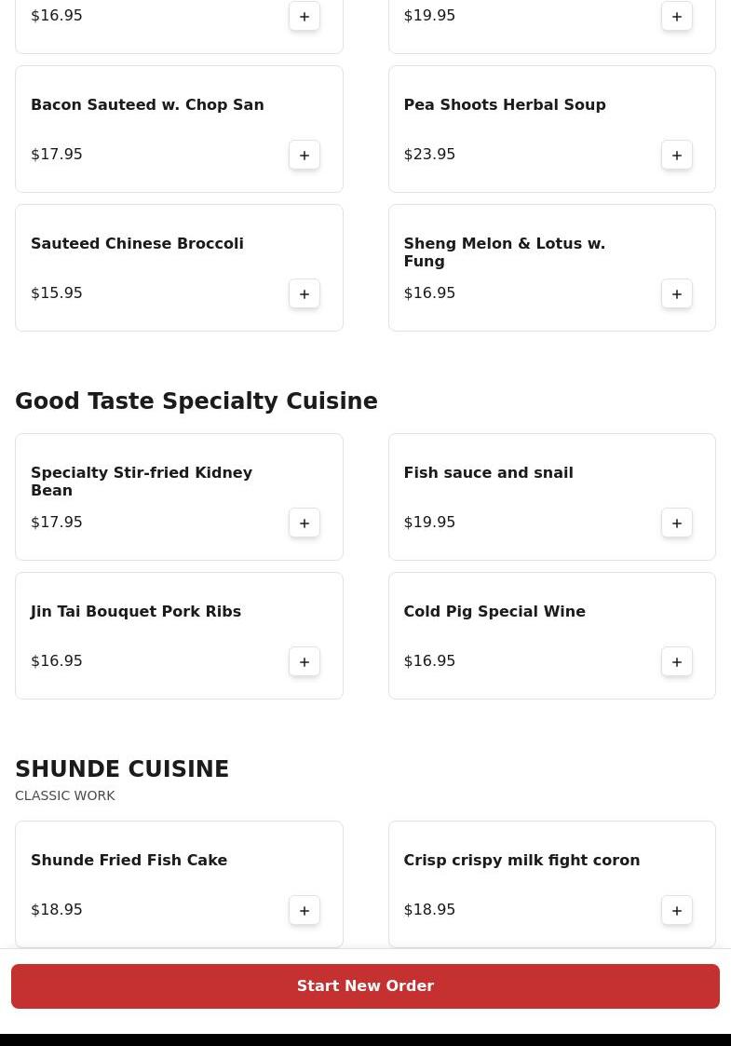
Task: Add Specialty Stir-fried Kidney Bean to order
Action: coord(305,523)
